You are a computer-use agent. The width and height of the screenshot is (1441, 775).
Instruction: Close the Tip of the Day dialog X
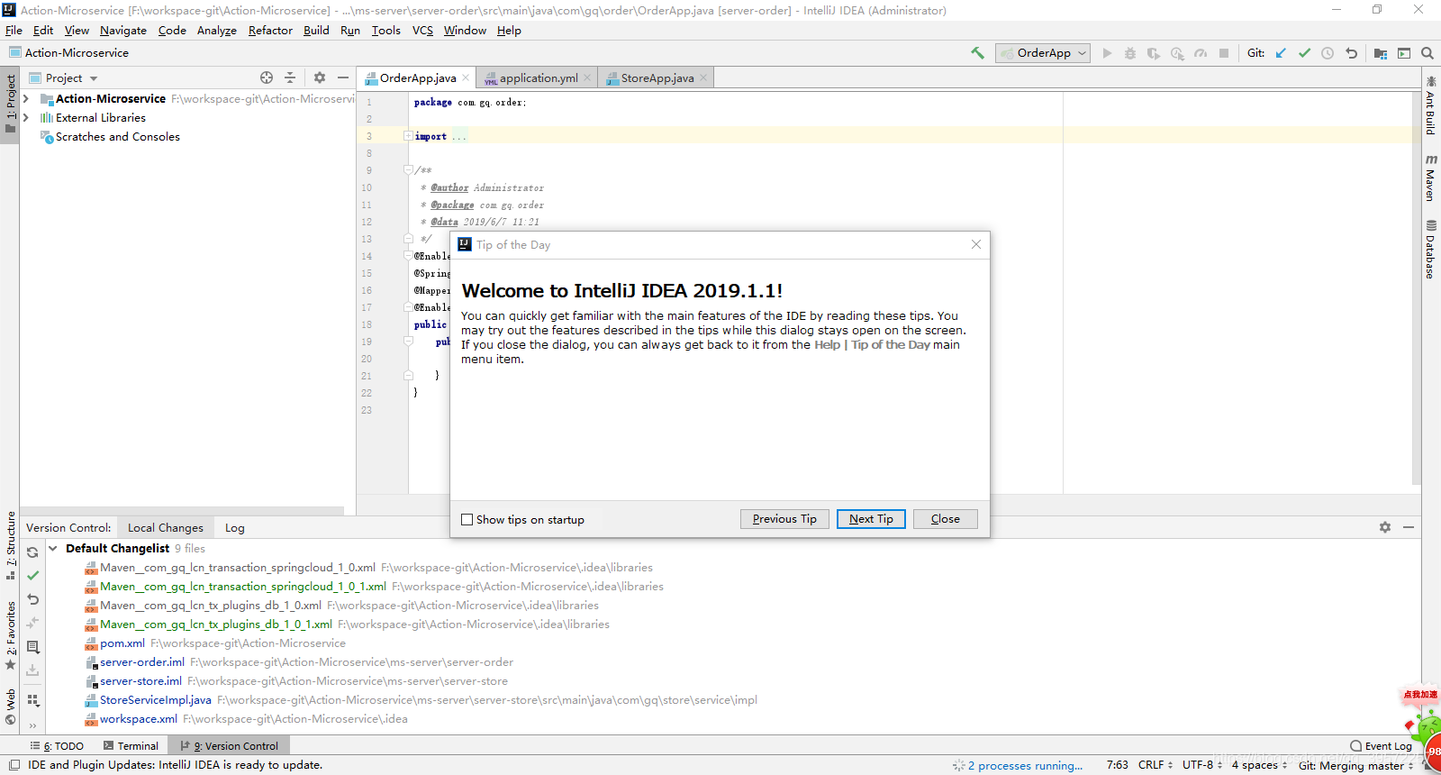pos(976,244)
